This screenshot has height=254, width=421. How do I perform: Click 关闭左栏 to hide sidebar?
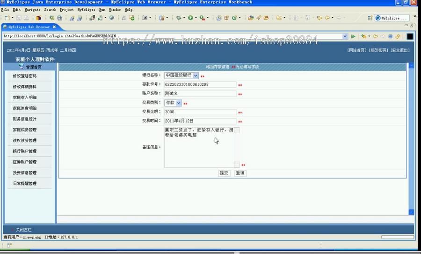[x=23, y=230]
